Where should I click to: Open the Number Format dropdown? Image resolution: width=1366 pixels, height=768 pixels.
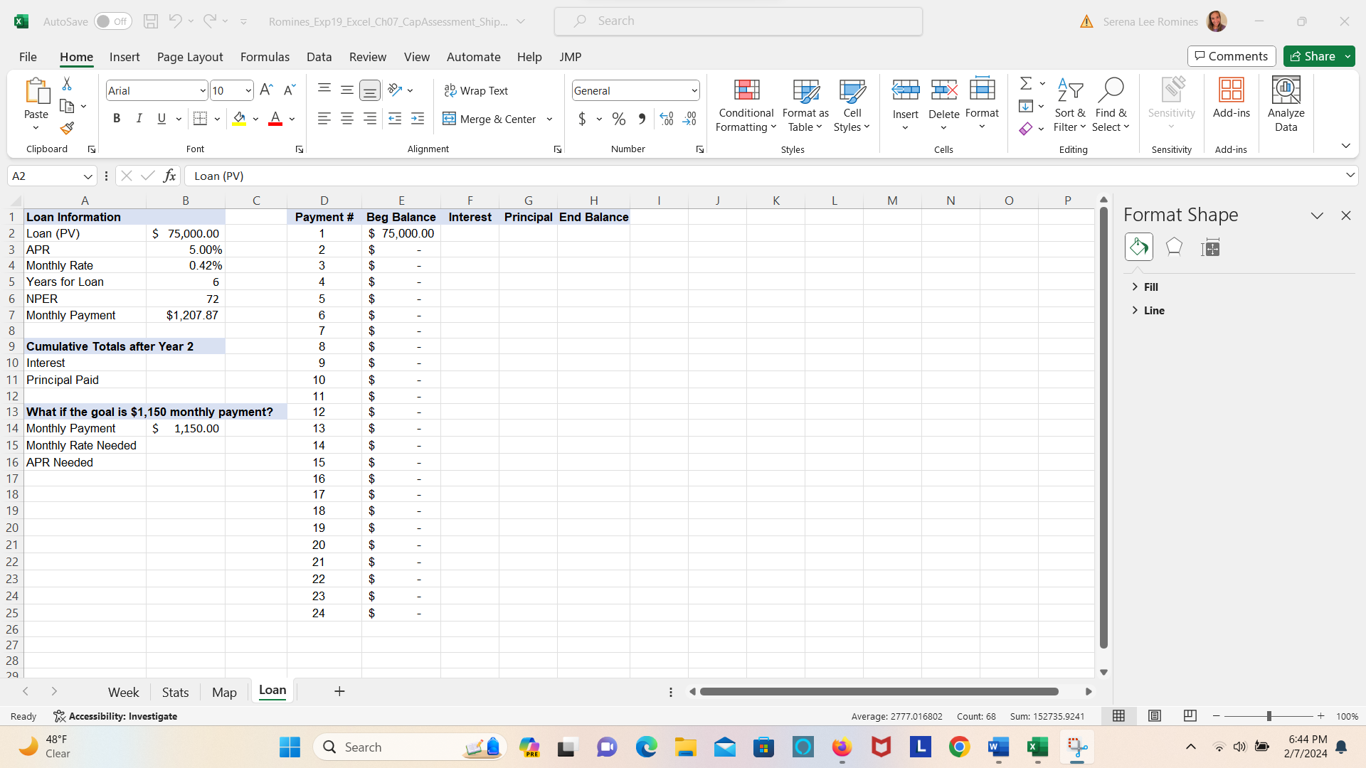click(x=694, y=90)
